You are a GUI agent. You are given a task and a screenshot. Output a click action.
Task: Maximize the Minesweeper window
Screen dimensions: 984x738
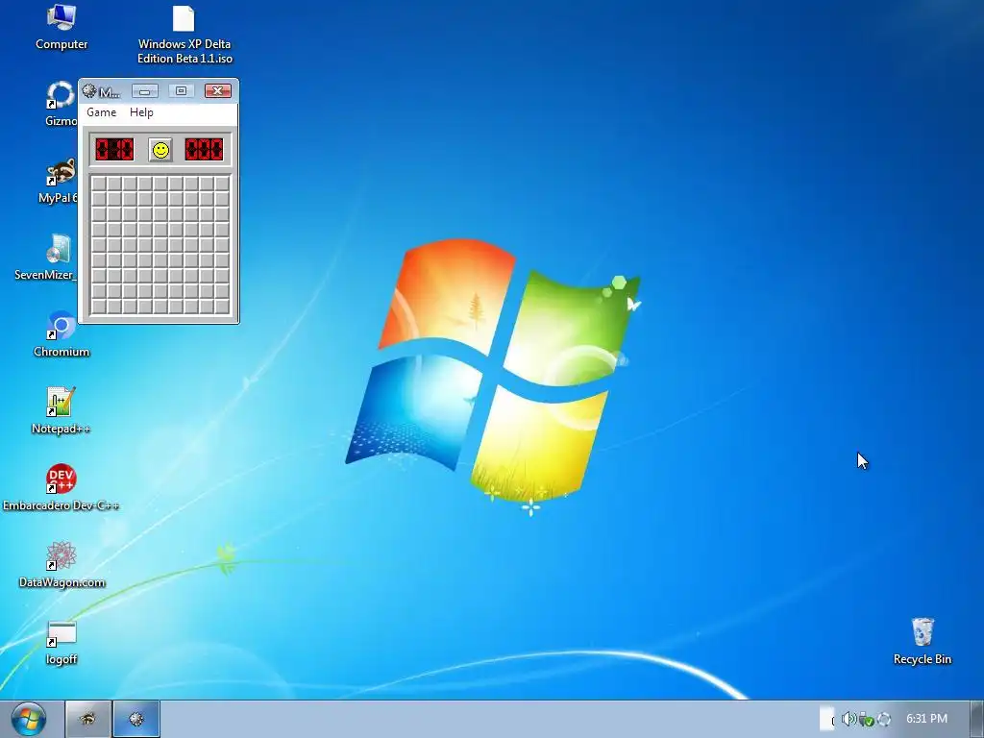(181, 91)
